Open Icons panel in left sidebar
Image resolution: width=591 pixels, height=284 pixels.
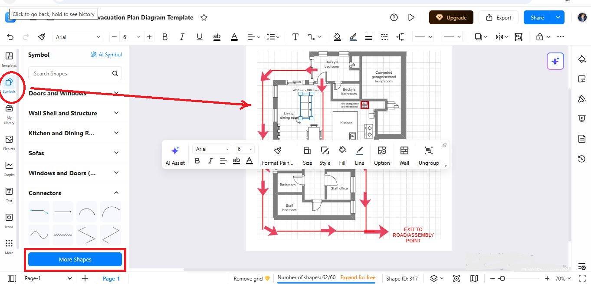pyautogui.click(x=9, y=221)
